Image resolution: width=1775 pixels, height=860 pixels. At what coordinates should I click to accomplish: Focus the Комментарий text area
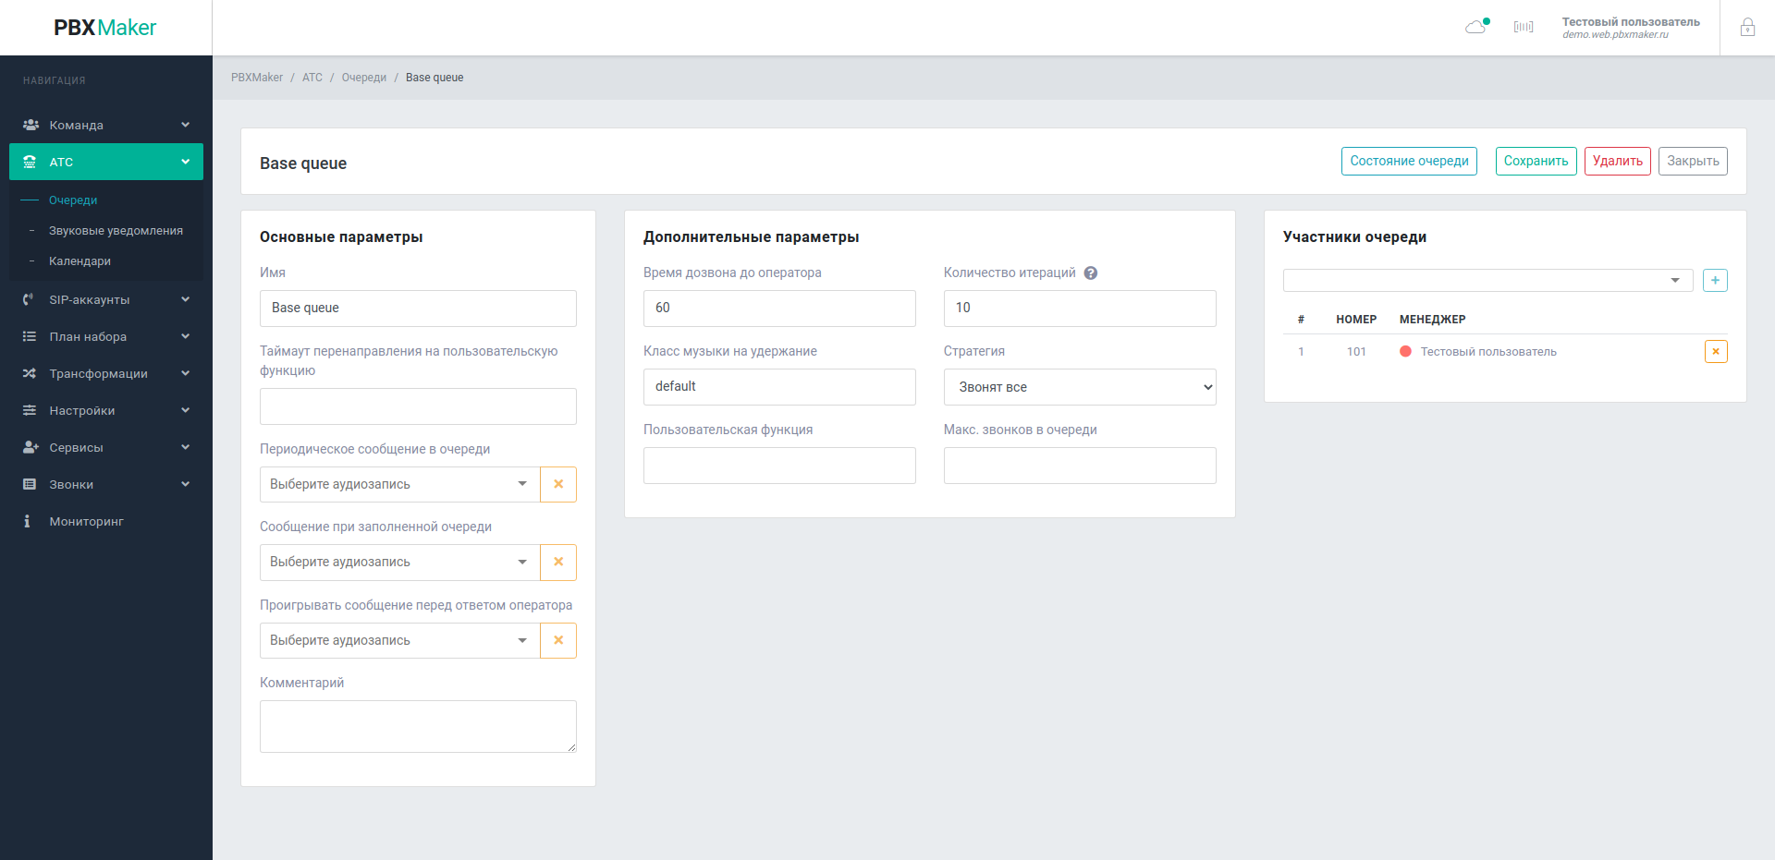coord(418,726)
